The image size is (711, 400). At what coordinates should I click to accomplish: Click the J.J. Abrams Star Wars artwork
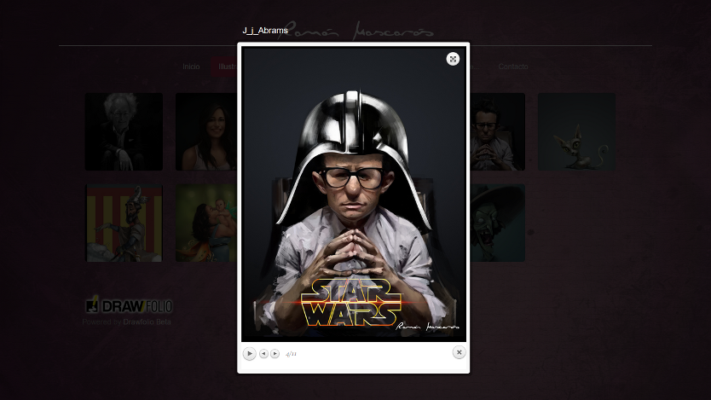pyautogui.click(x=353, y=194)
